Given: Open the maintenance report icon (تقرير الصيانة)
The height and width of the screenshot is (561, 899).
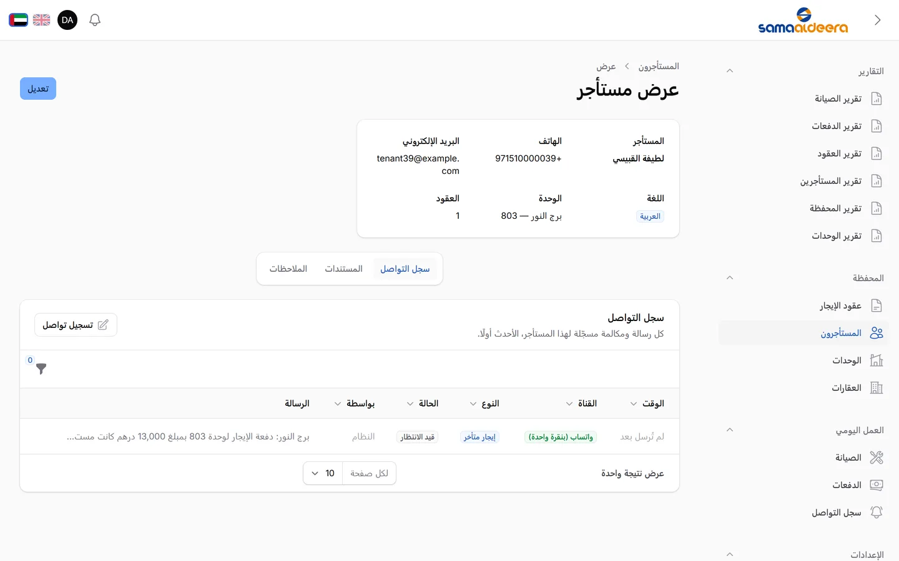Looking at the screenshot, I should tap(877, 98).
